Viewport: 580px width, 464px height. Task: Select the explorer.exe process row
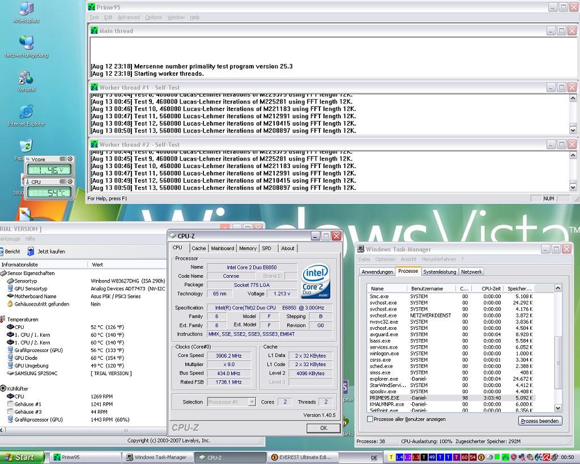[x=451, y=379]
